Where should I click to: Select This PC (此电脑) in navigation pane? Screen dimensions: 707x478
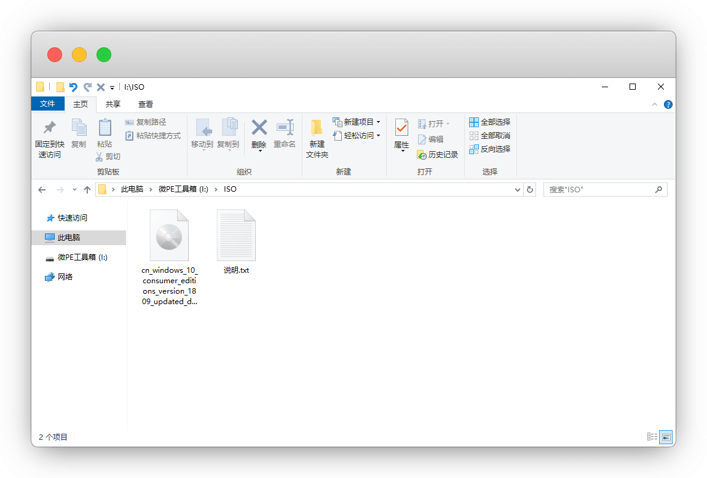coord(68,238)
